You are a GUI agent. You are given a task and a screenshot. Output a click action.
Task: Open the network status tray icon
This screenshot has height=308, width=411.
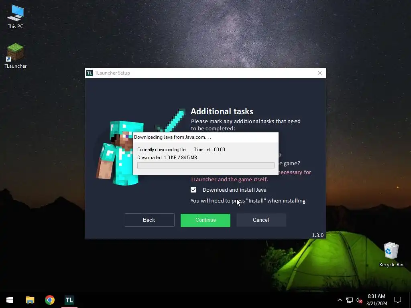coord(350,300)
